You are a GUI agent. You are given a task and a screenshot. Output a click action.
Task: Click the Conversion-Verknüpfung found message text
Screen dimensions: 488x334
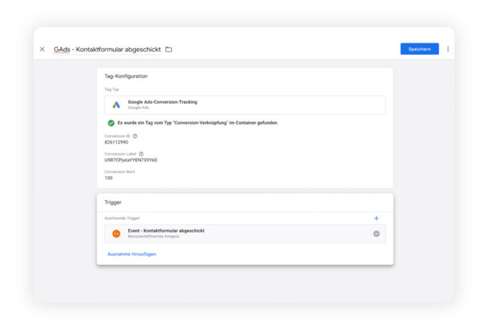[x=198, y=123]
